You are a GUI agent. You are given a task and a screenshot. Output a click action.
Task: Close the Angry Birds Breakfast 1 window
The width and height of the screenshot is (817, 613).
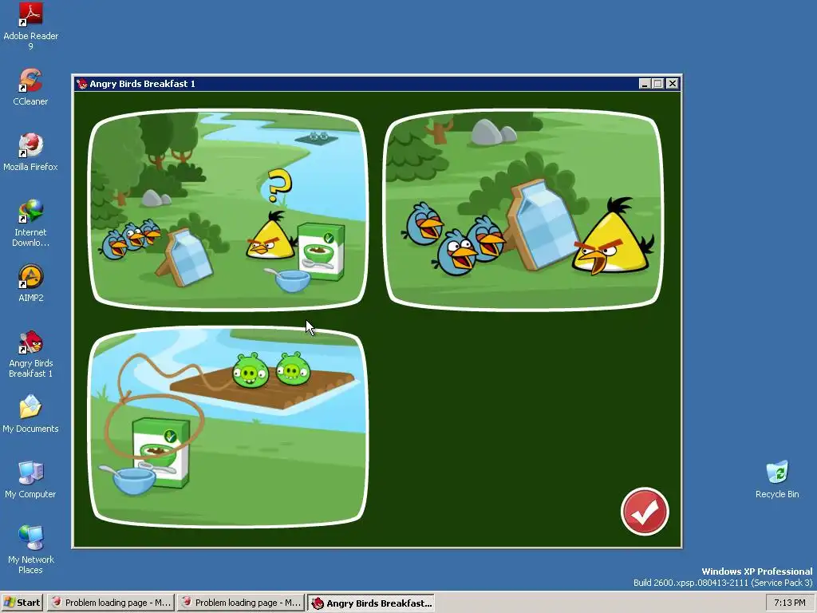pyautogui.click(x=672, y=83)
